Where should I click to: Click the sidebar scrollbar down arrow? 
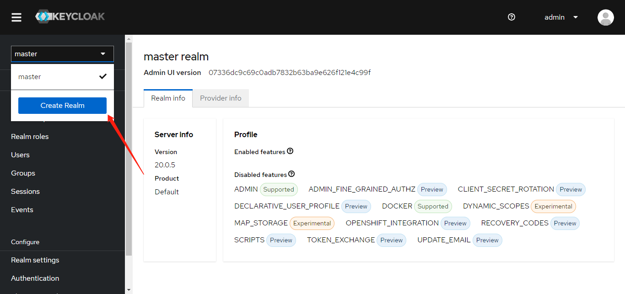(129, 289)
